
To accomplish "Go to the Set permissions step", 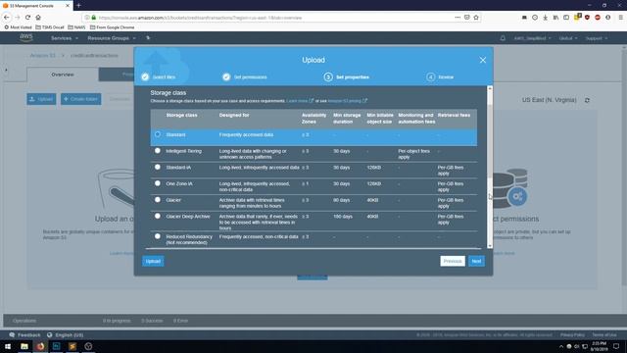I will (x=245, y=76).
